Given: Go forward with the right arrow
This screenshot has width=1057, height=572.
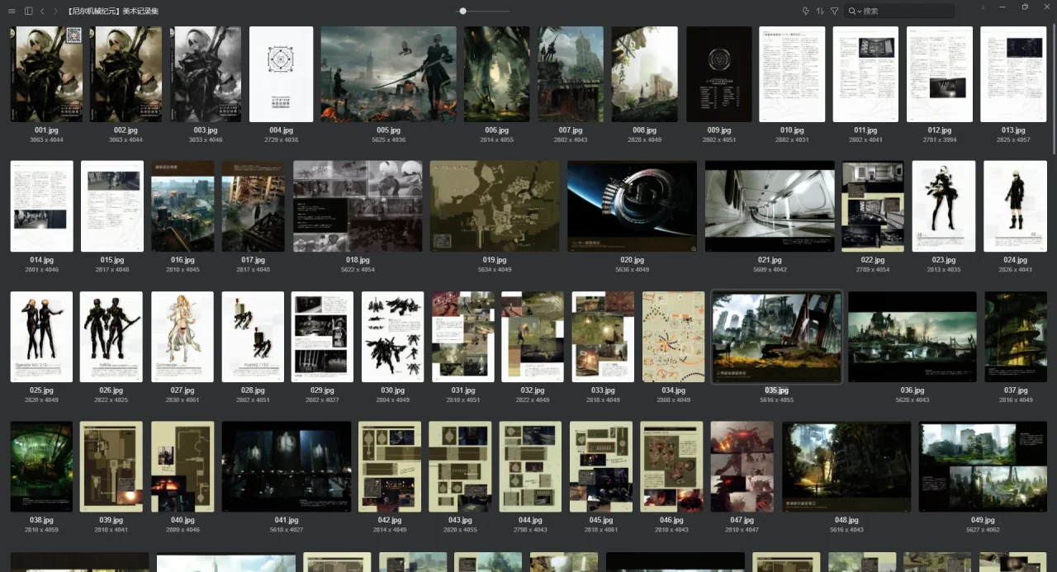Looking at the screenshot, I should (55, 11).
